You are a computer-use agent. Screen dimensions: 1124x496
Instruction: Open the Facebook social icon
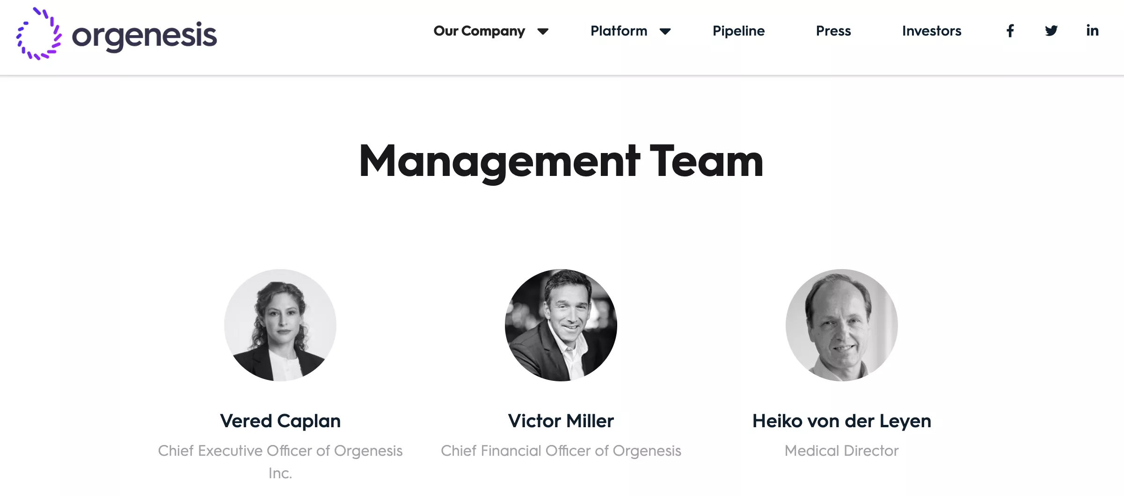(1010, 31)
